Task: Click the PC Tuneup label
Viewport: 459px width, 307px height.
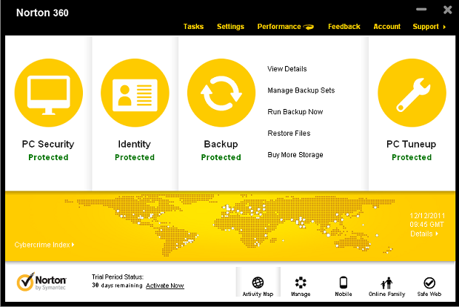Action: (x=412, y=144)
